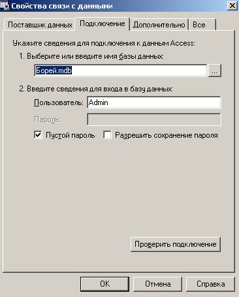Screen dimensions: 239x297
Task: Click the Пользователь: label text
Action: point(59,102)
